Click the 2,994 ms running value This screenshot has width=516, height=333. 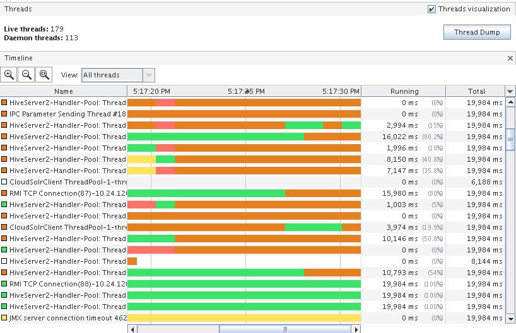point(402,125)
